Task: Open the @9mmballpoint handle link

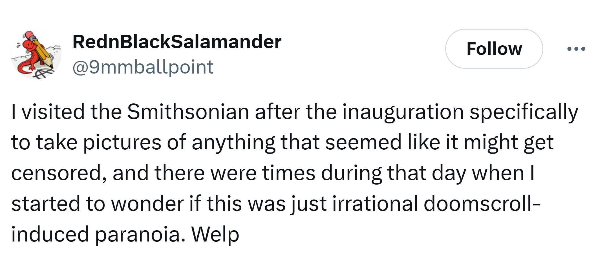Action: (143, 67)
